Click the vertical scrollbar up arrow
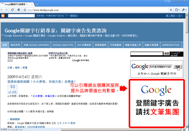189x131 pixels. (x=187, y=14)
